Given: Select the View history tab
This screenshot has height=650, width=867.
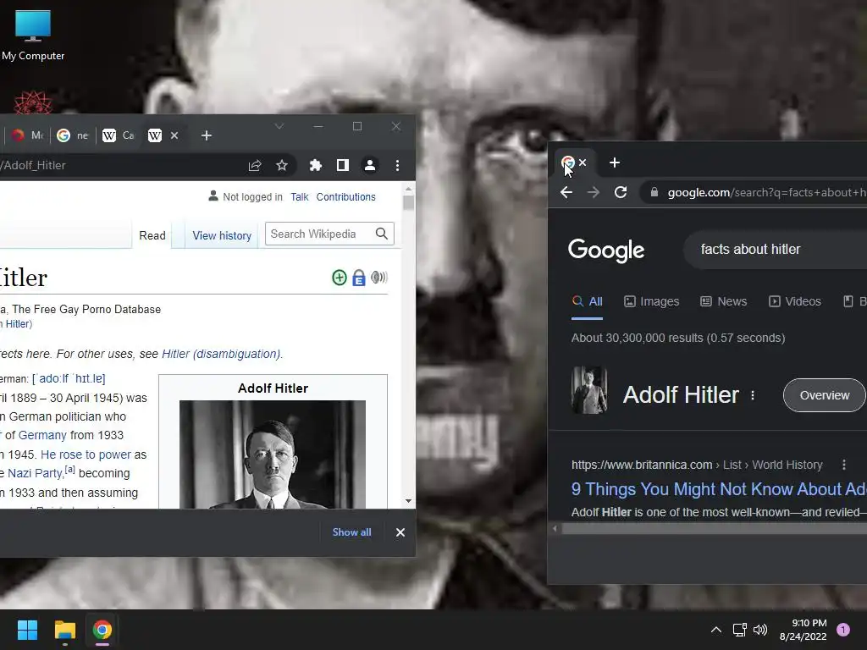Looking at the screenshot, I should pyautogui.click(x=222, y=235).
